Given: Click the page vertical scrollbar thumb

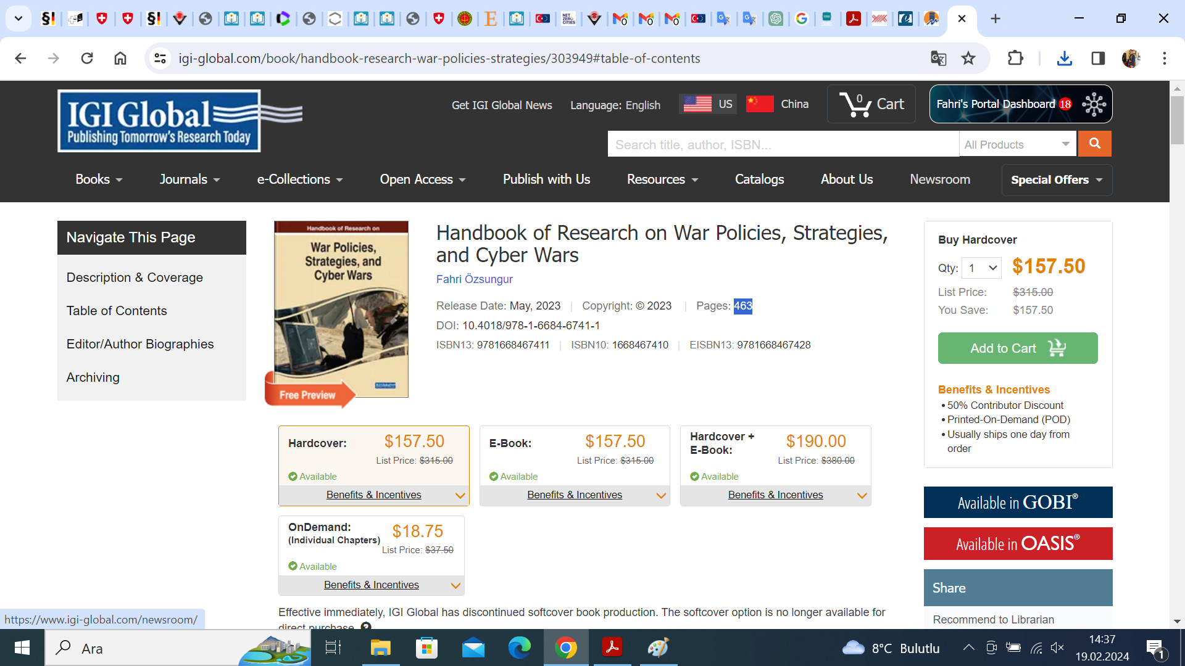Looking at the screenshot, I should [x=1177, y=120].
